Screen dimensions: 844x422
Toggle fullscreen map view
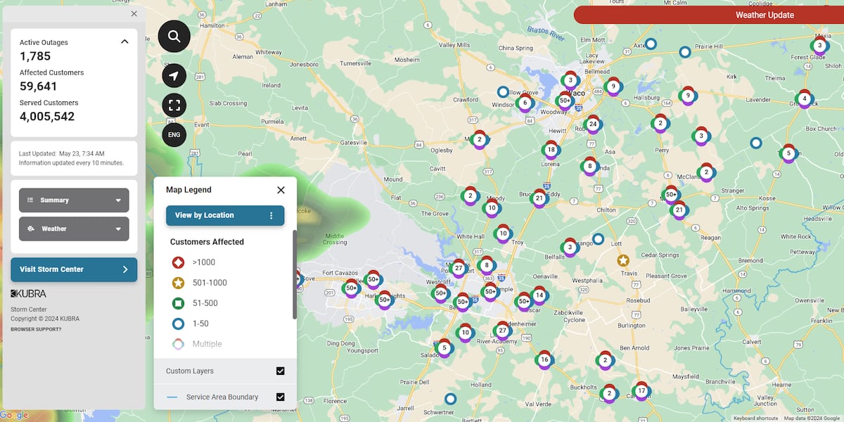click(x=174, y=105)
